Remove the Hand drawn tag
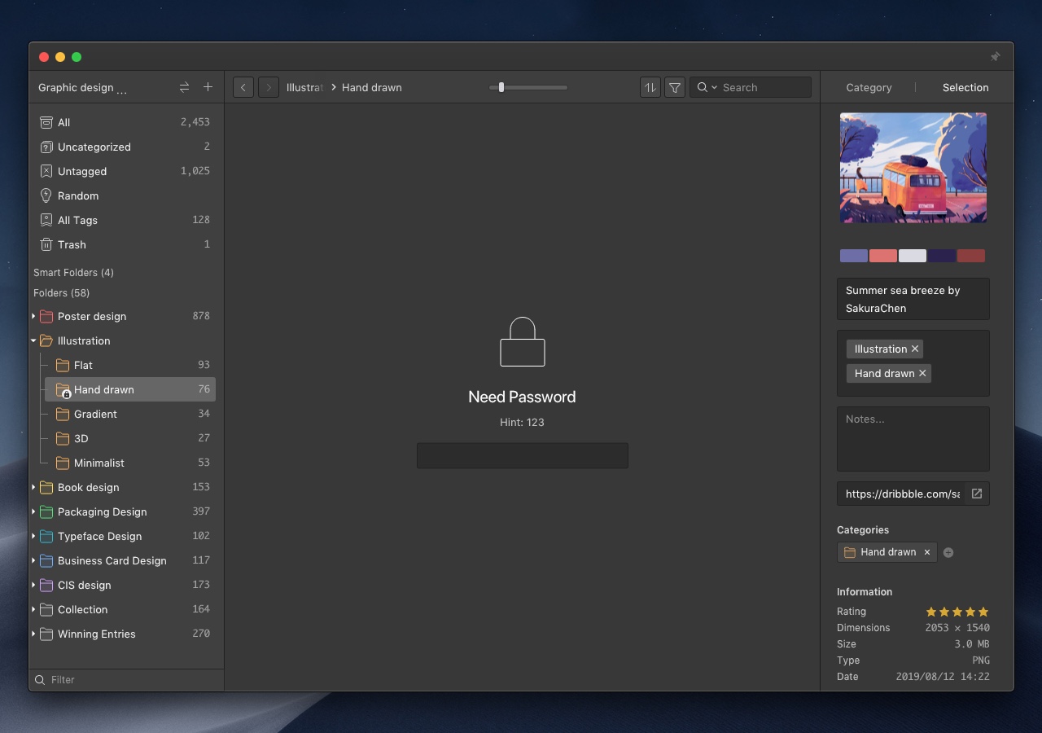Image resolution: width=1042 pixels, height=733 pixels. coord(922,373)
